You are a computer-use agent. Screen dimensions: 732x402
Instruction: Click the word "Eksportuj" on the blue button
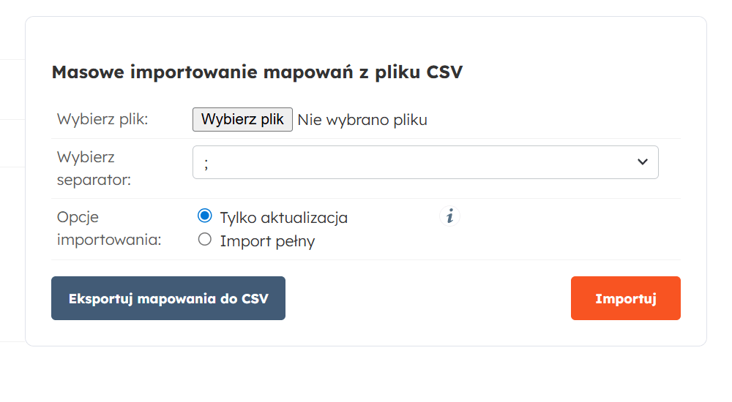[x=100, y=298]
